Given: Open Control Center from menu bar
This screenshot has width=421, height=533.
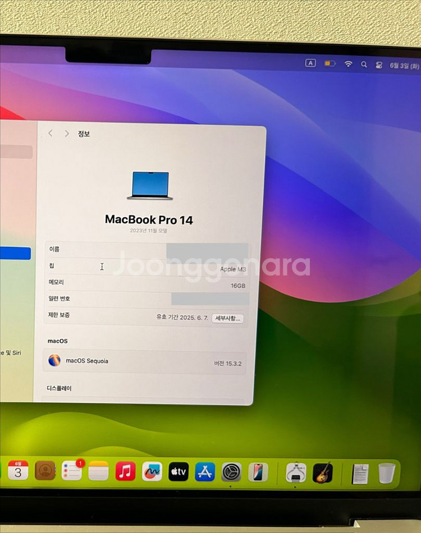Looking at the screenshot, I should point(379,65).
